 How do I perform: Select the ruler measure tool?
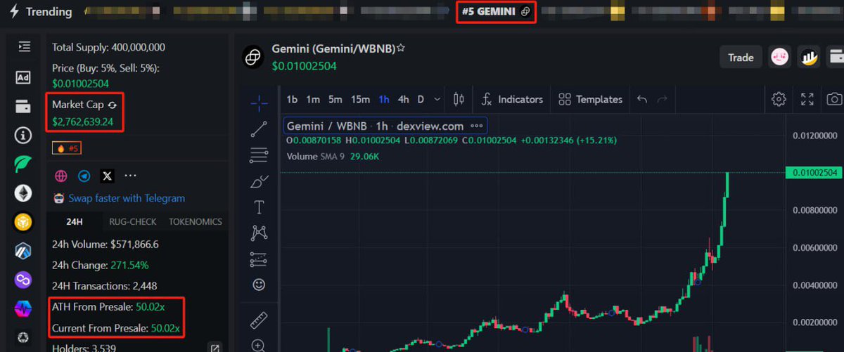259,320
